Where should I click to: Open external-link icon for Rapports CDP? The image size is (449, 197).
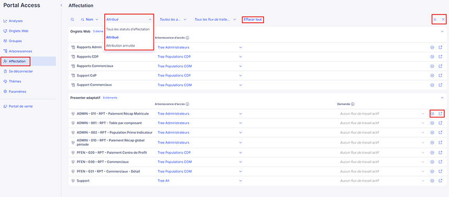tap(441, 57)
